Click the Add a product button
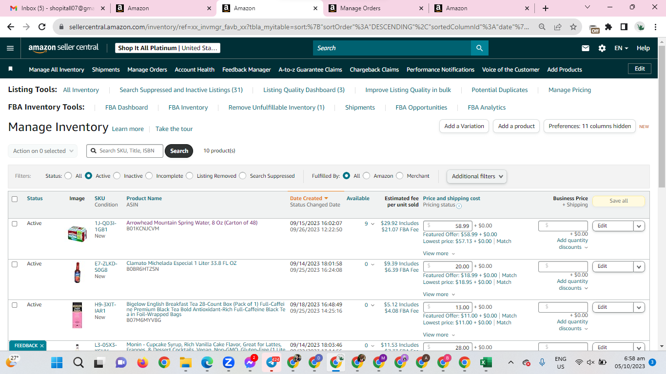 tap(516, 126)
